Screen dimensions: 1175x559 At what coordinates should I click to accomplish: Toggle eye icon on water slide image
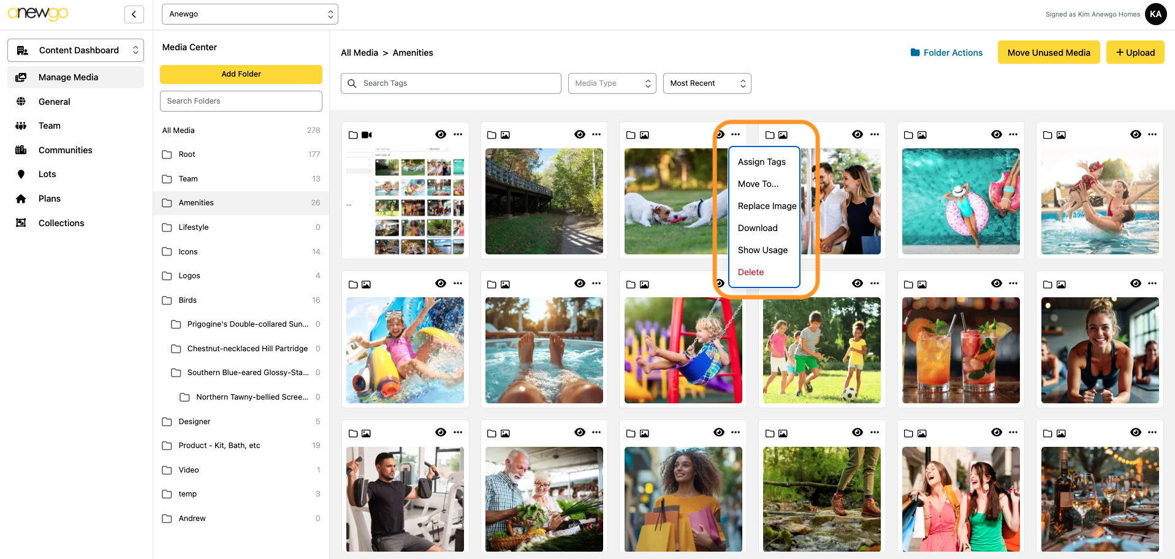(x=441, y=283)
